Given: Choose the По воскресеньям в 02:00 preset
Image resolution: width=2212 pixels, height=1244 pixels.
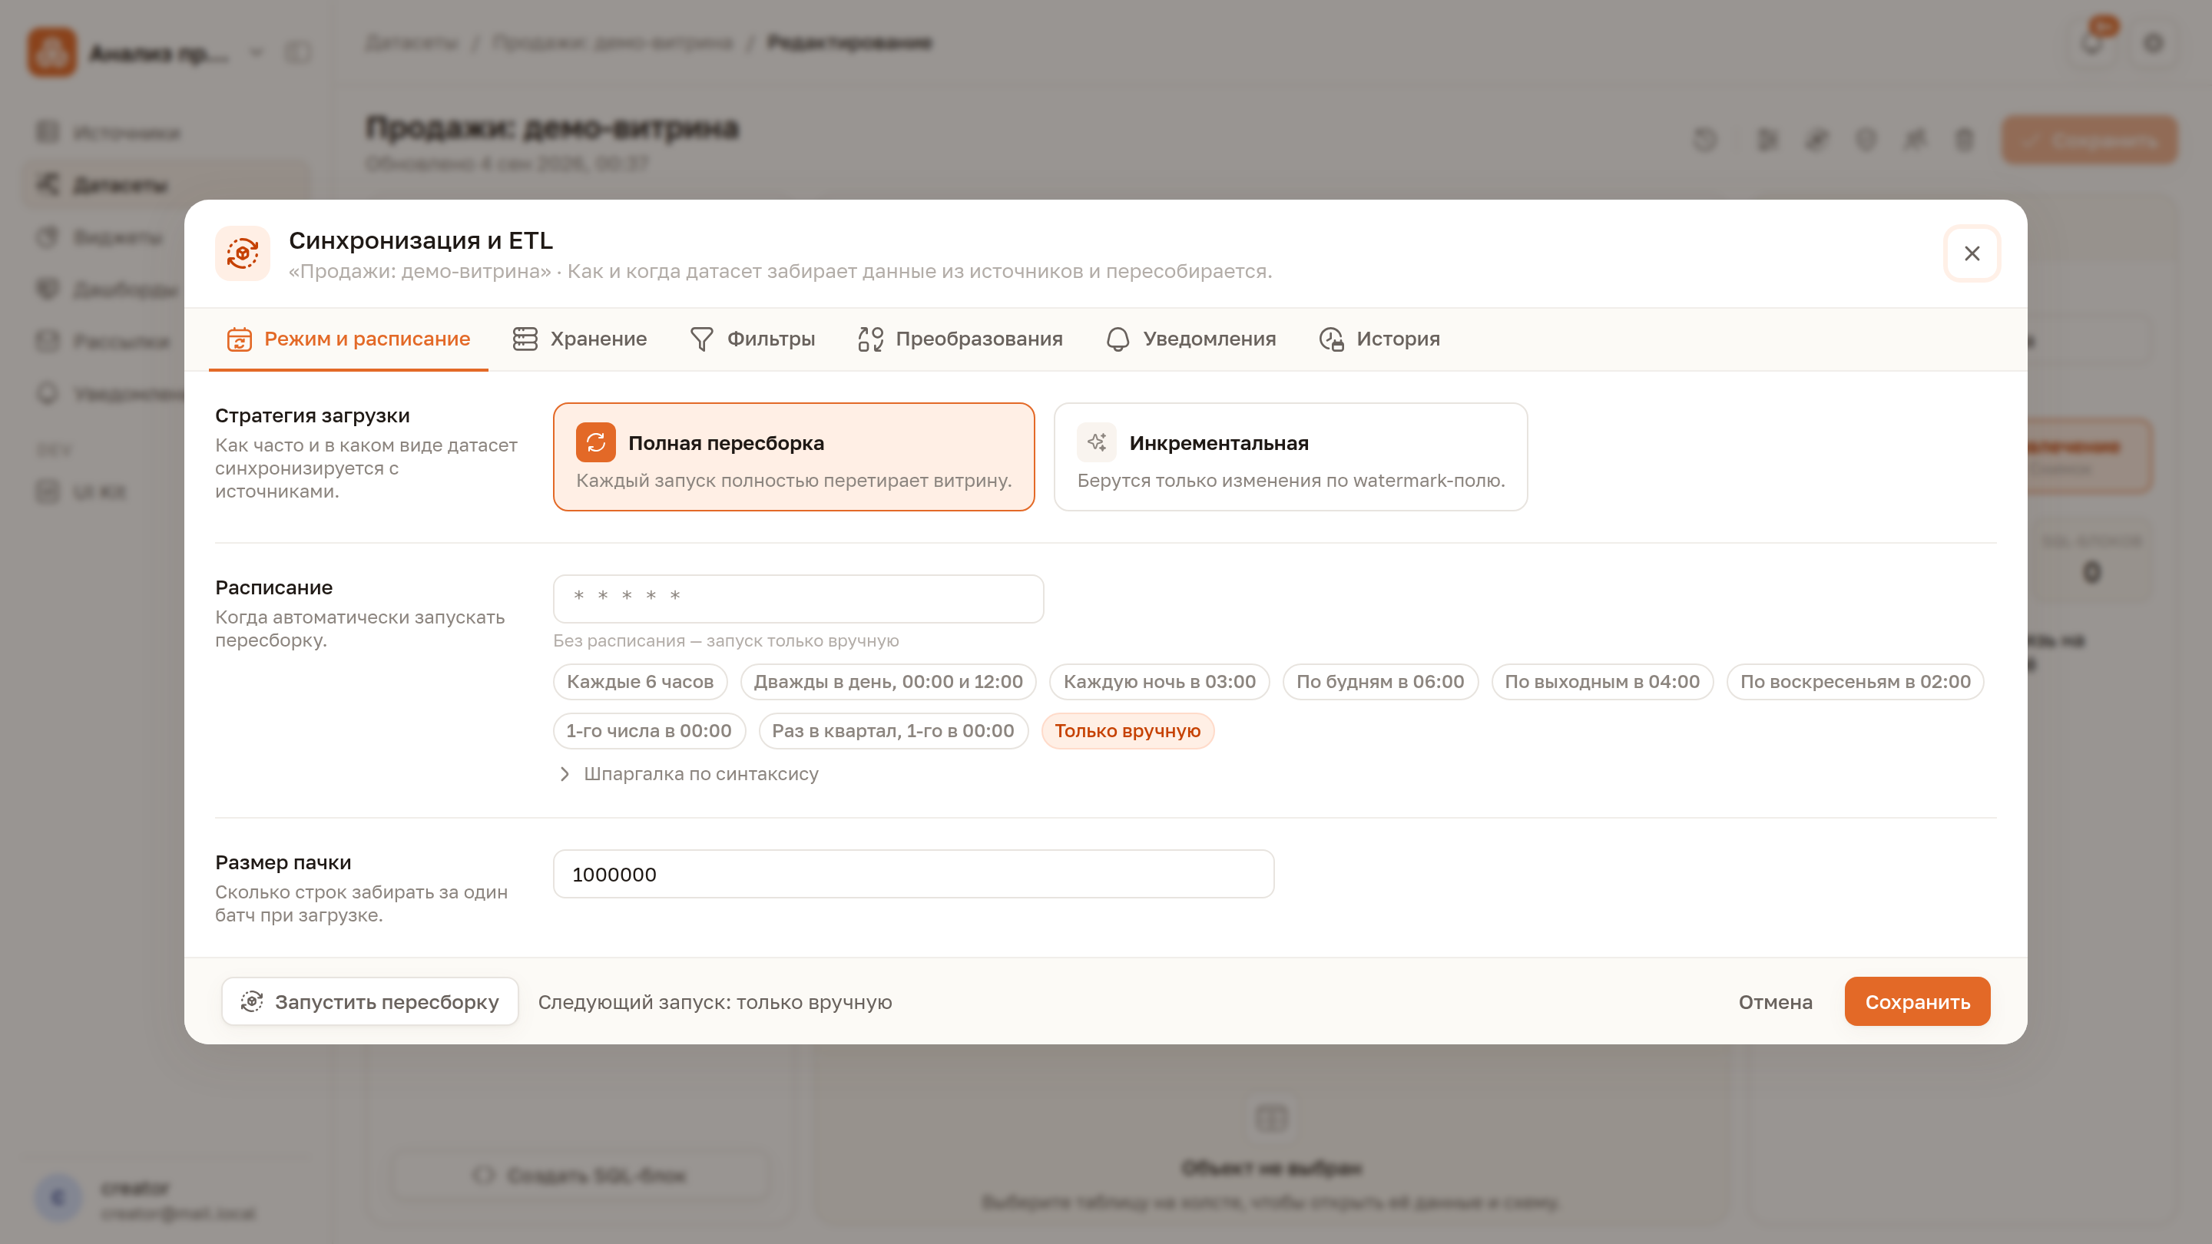Looking at the screenshot, I should [1855, 682].
